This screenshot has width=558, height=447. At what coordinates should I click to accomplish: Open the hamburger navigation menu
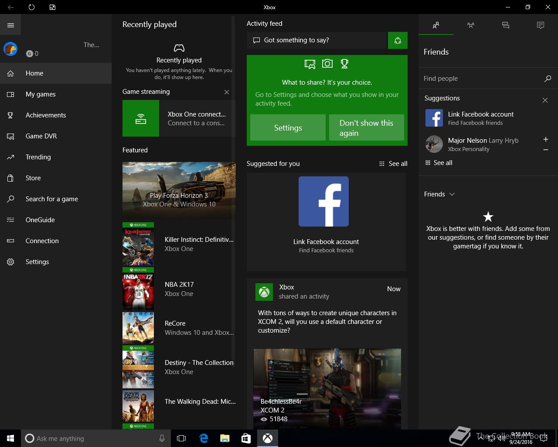[10, 25]
